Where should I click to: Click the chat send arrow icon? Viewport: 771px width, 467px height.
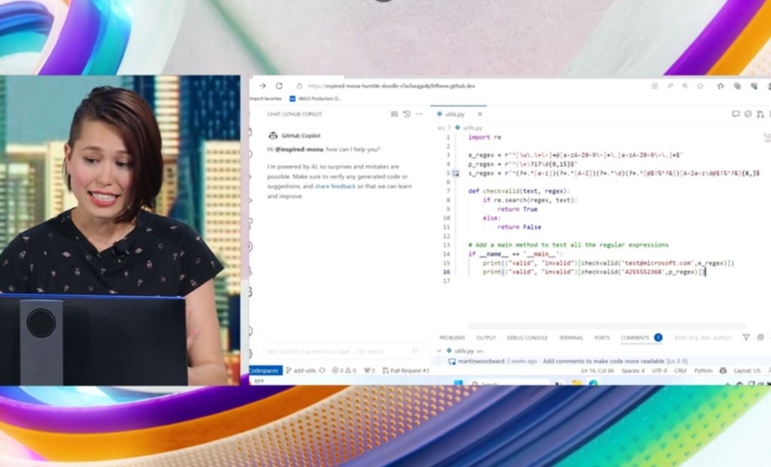pos(416,351)
